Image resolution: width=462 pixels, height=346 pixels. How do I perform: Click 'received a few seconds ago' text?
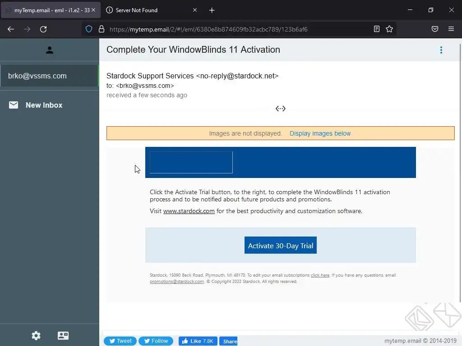pyautogui.click(x=147, y=95)
